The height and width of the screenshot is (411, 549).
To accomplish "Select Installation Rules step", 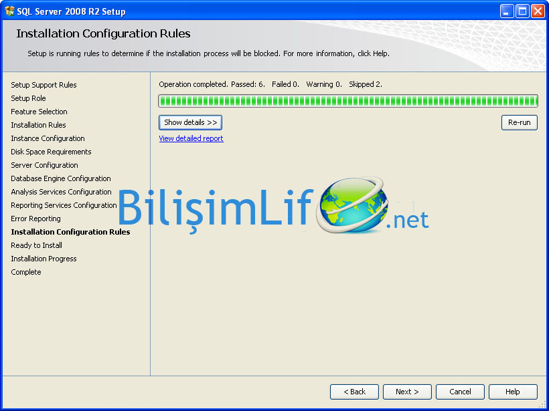I will click(39, 125).
